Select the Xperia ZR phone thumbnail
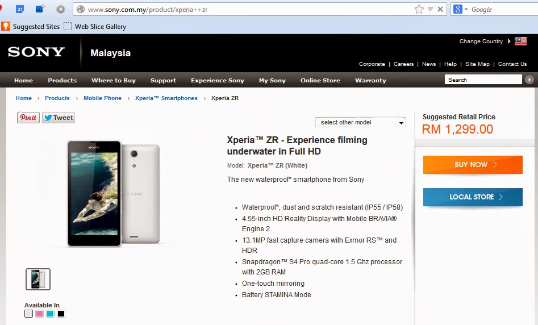This screenshot has width=538, height=325. 38,279
